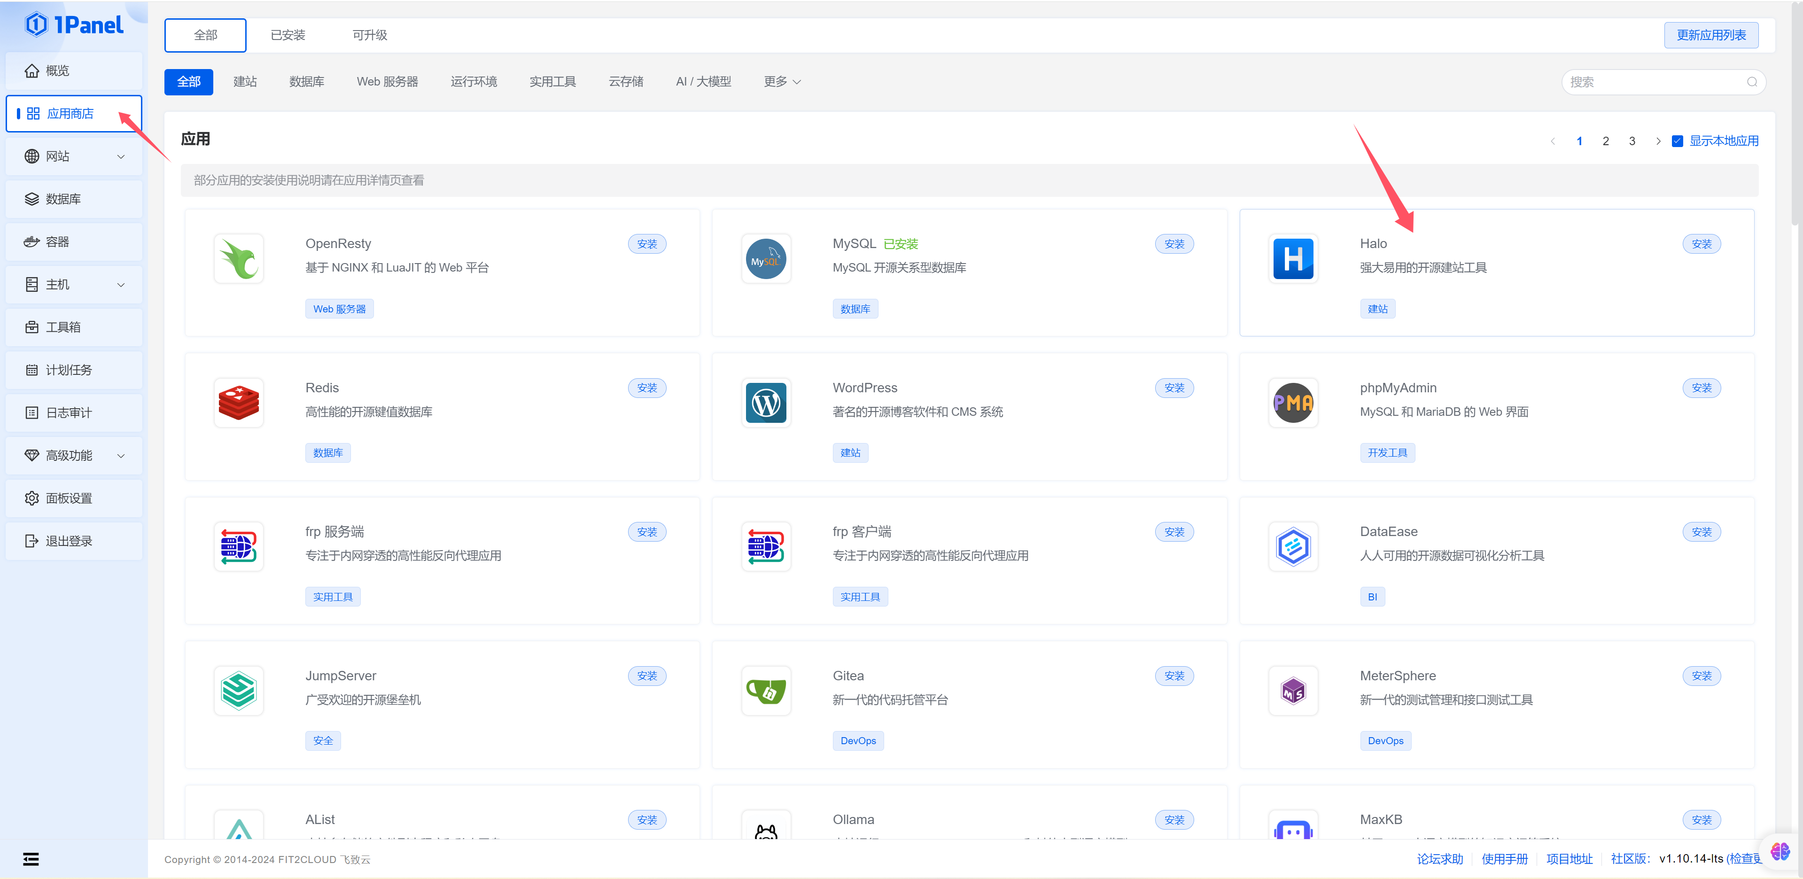Toggle the 显示本地应用 checkbox

point(1677,141)
